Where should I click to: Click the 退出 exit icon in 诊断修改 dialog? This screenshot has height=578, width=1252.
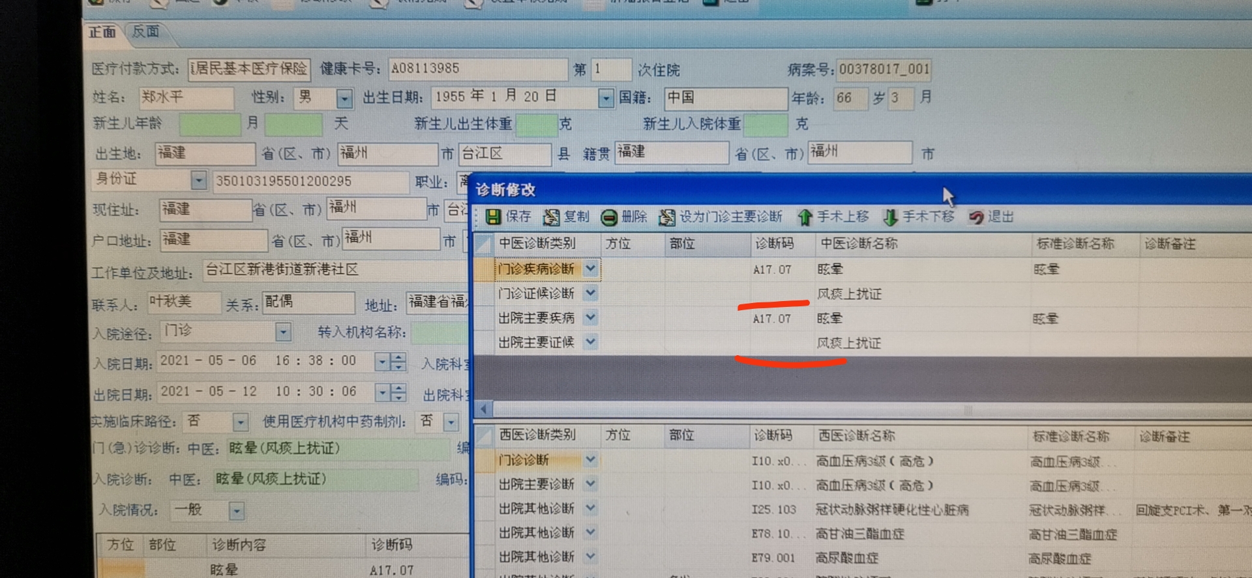976,217
